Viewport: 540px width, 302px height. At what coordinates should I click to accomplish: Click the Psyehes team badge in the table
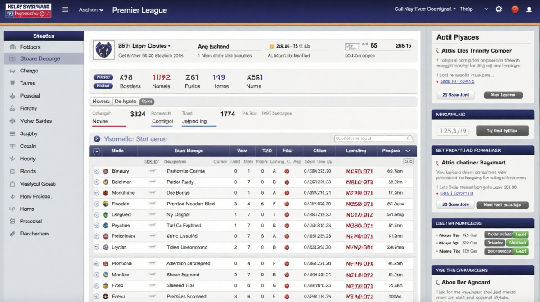click(x=106, y=226)
